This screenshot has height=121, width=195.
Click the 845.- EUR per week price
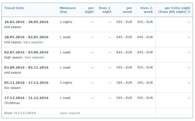point(124,52)
